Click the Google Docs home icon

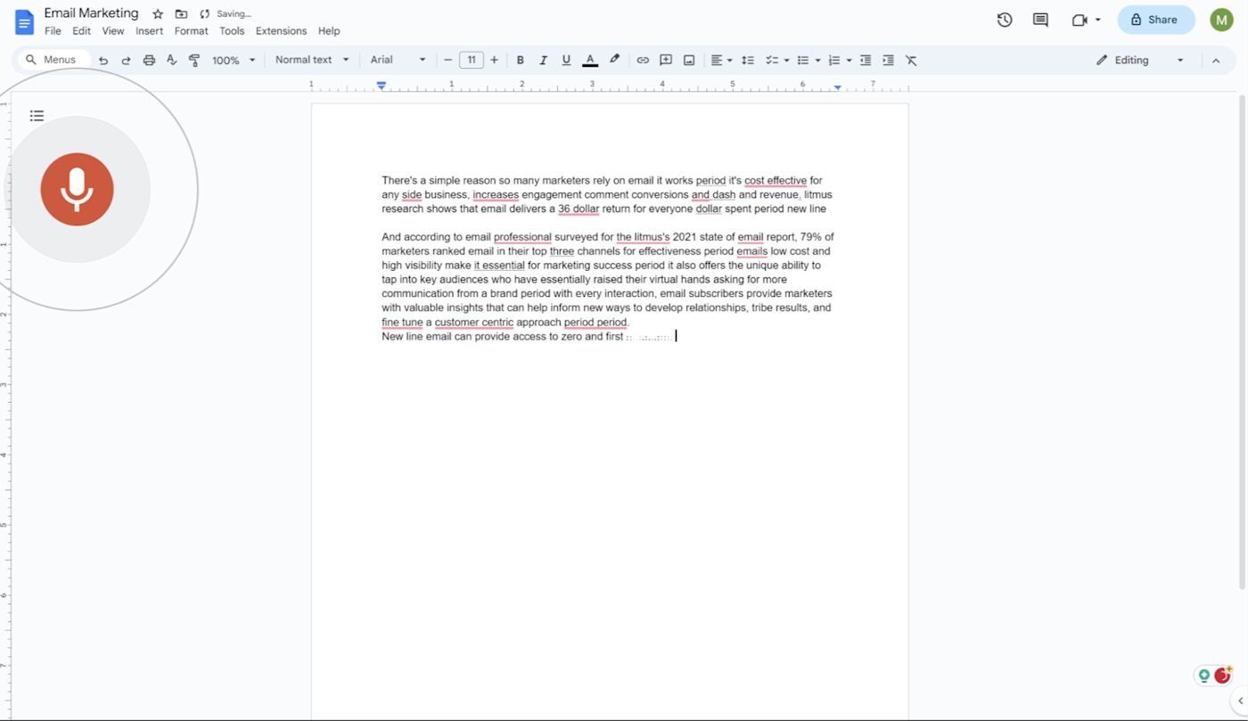[24, 21]
